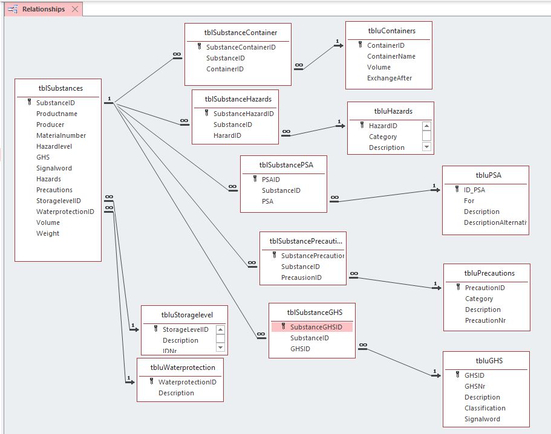The width and height of the screenshot is (551, 434).
Task: Select Category field in tbluHazards
Action: [x=383, y=137]
